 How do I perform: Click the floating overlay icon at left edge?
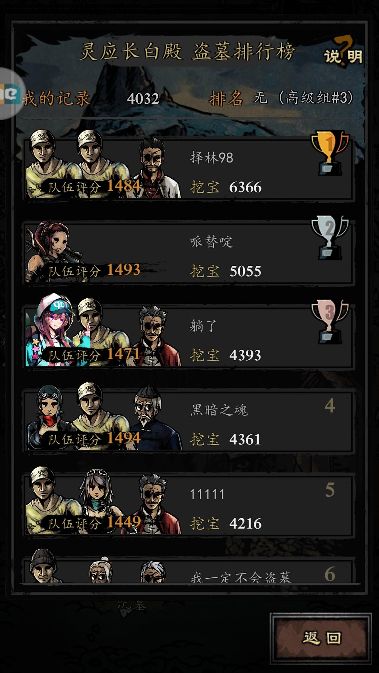tap(11, 94)
